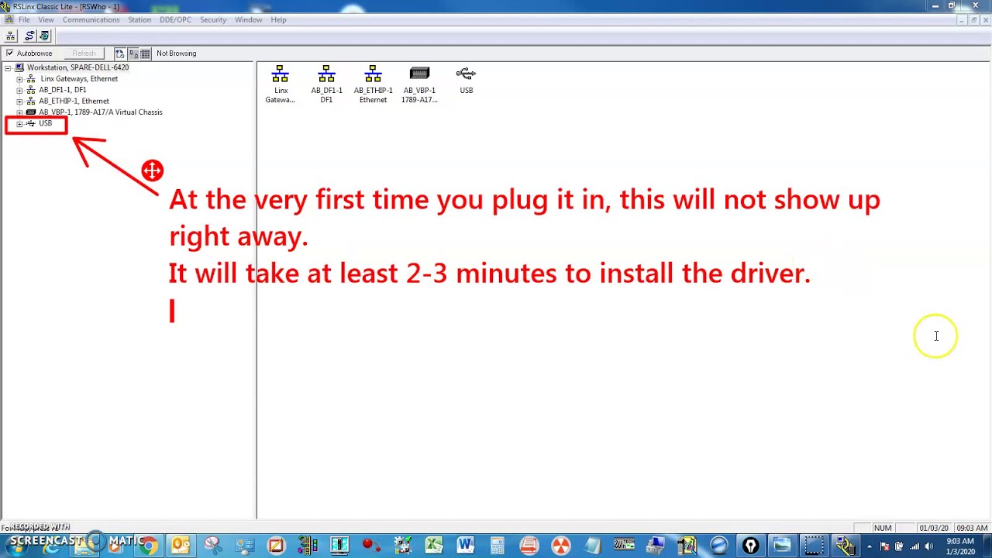992x558 pixels.
Task: Switch to details list view button
Action: pos(145,53)
